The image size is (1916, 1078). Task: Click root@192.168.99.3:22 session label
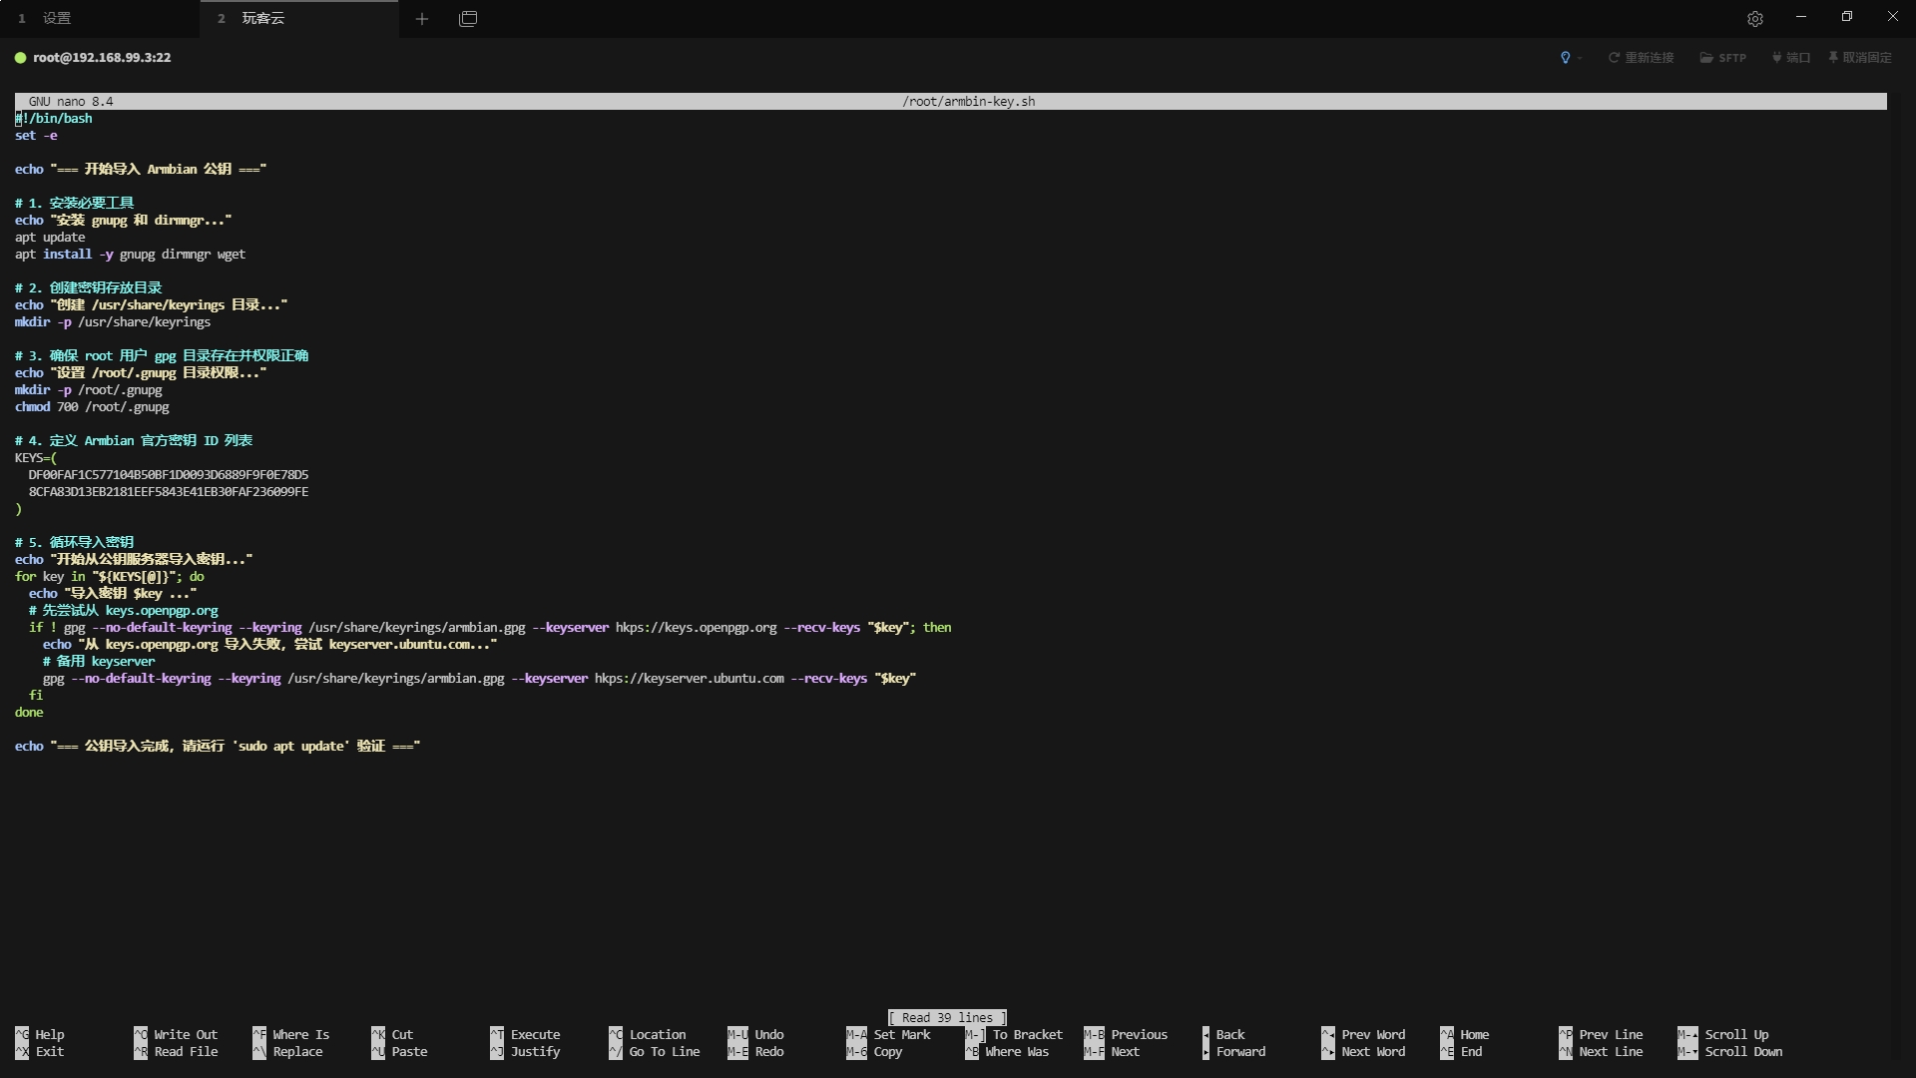(102, 58)
